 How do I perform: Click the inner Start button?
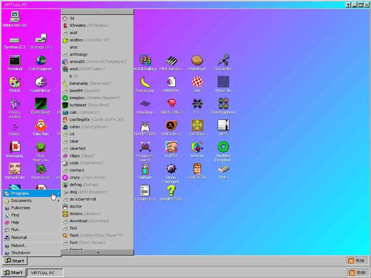point(15,261)
